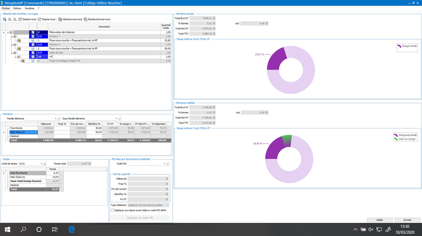Open the Fichier menu
The image size is (422, 236).
[x=6, y=8]
